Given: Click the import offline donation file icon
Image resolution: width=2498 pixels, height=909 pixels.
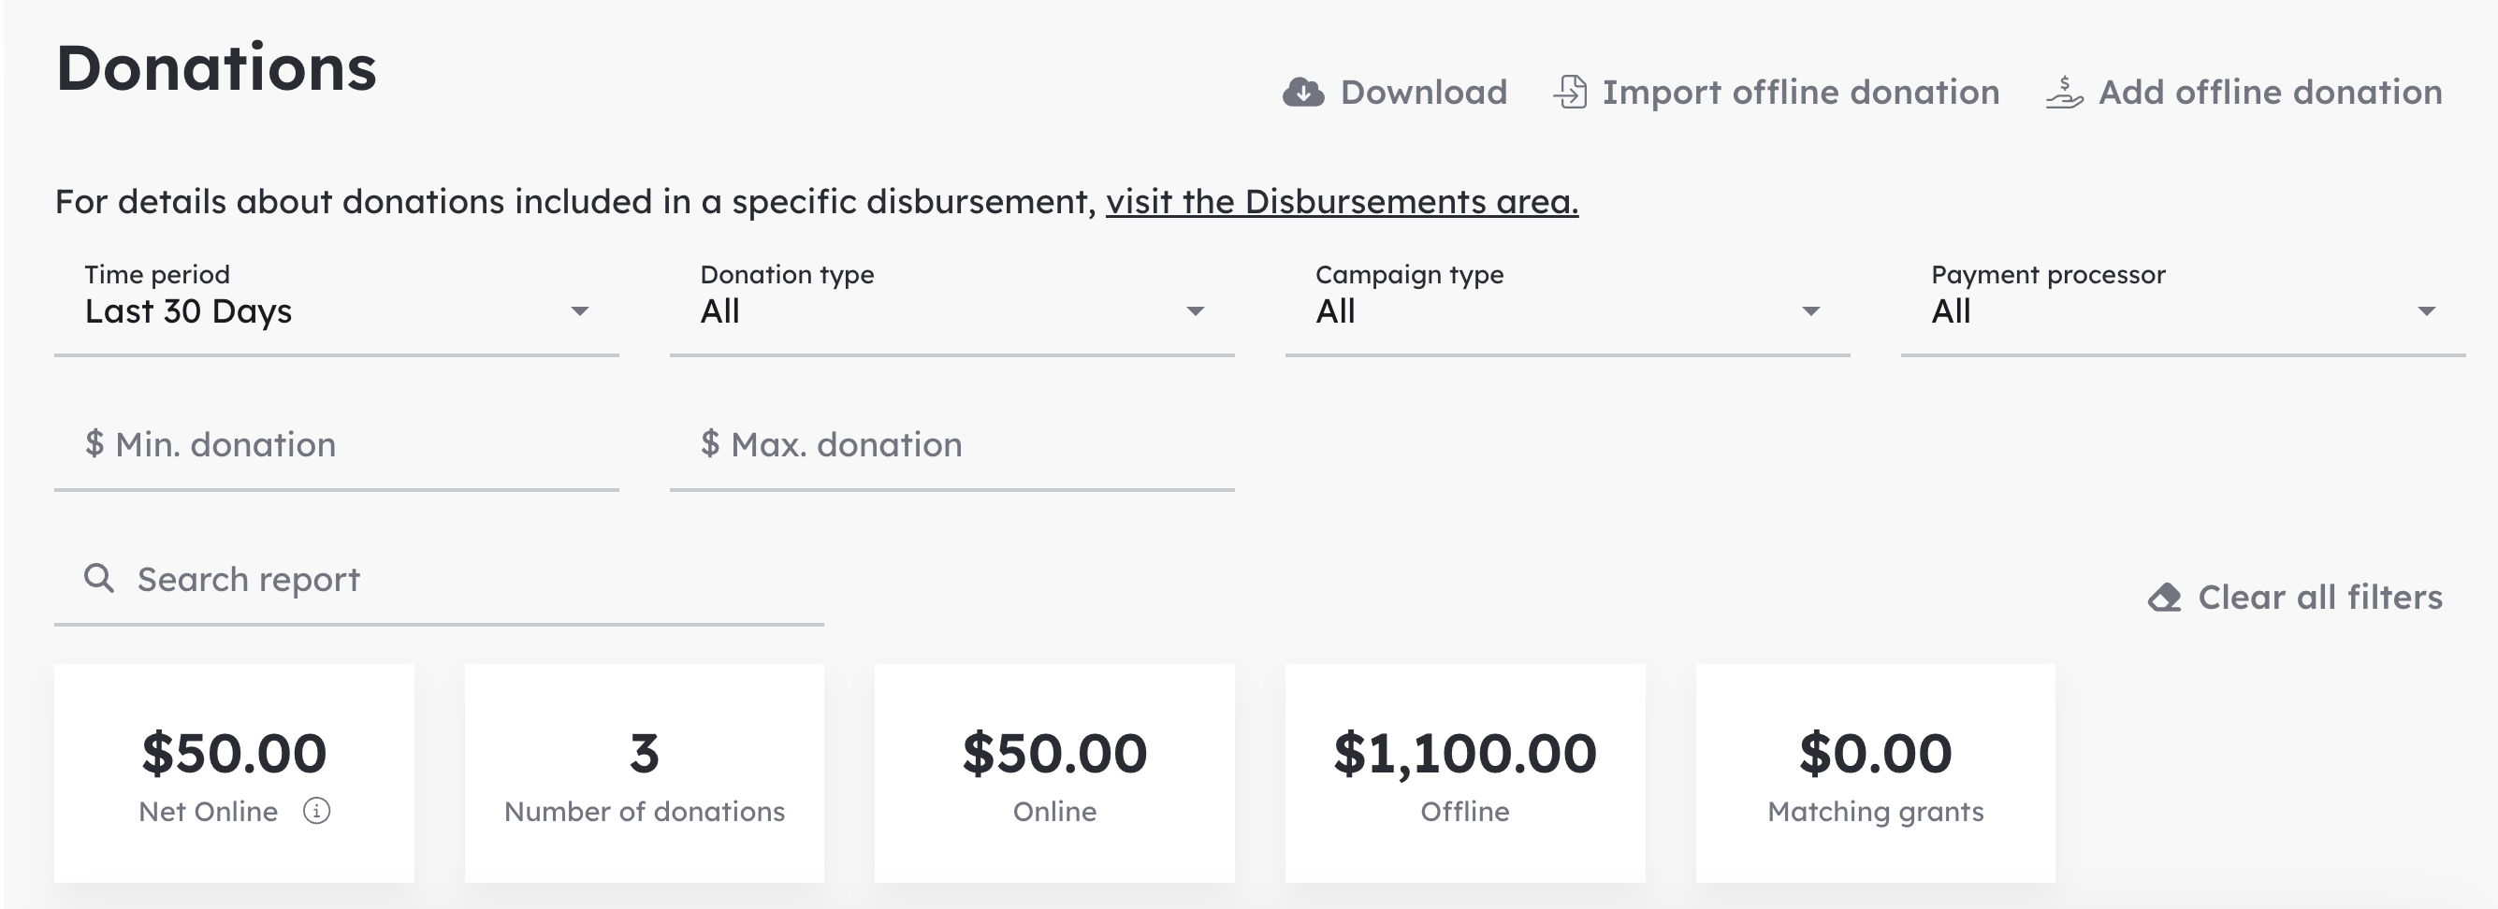Looking at the screenshot, I should 1570,92.
